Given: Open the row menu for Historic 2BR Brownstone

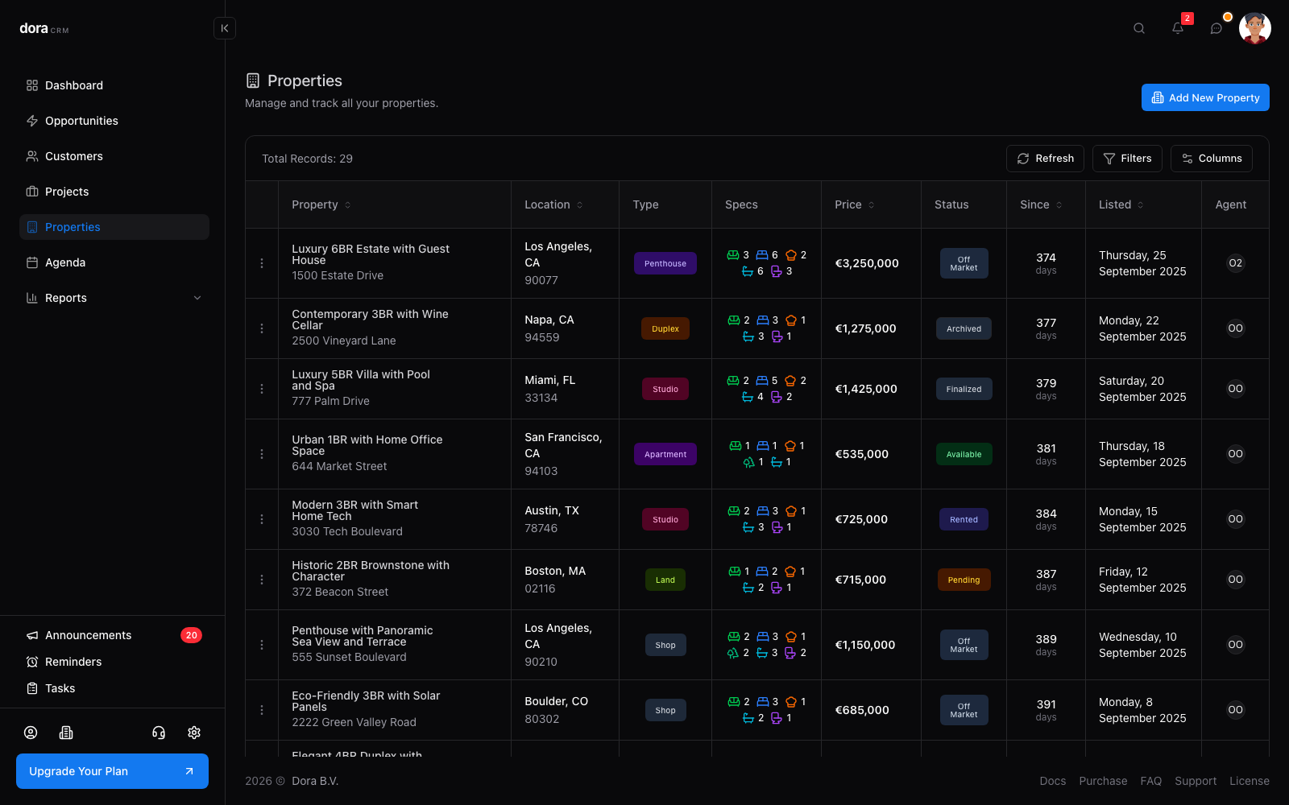Looking at the screenshot, I should click(262, 580).
